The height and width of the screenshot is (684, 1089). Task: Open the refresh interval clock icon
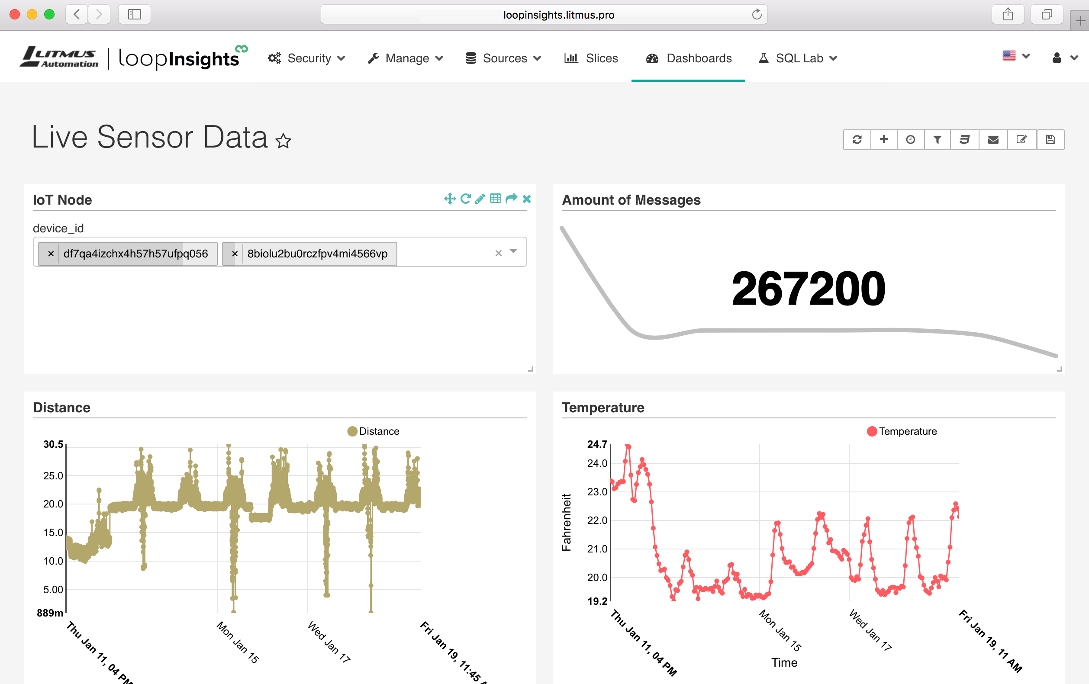tap(910, 140)
